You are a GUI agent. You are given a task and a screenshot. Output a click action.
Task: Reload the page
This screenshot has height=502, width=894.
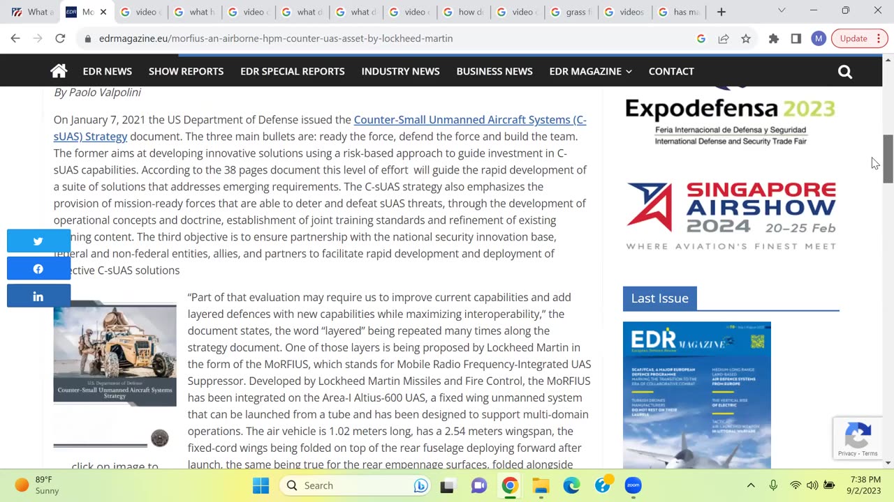click(60, 38)
